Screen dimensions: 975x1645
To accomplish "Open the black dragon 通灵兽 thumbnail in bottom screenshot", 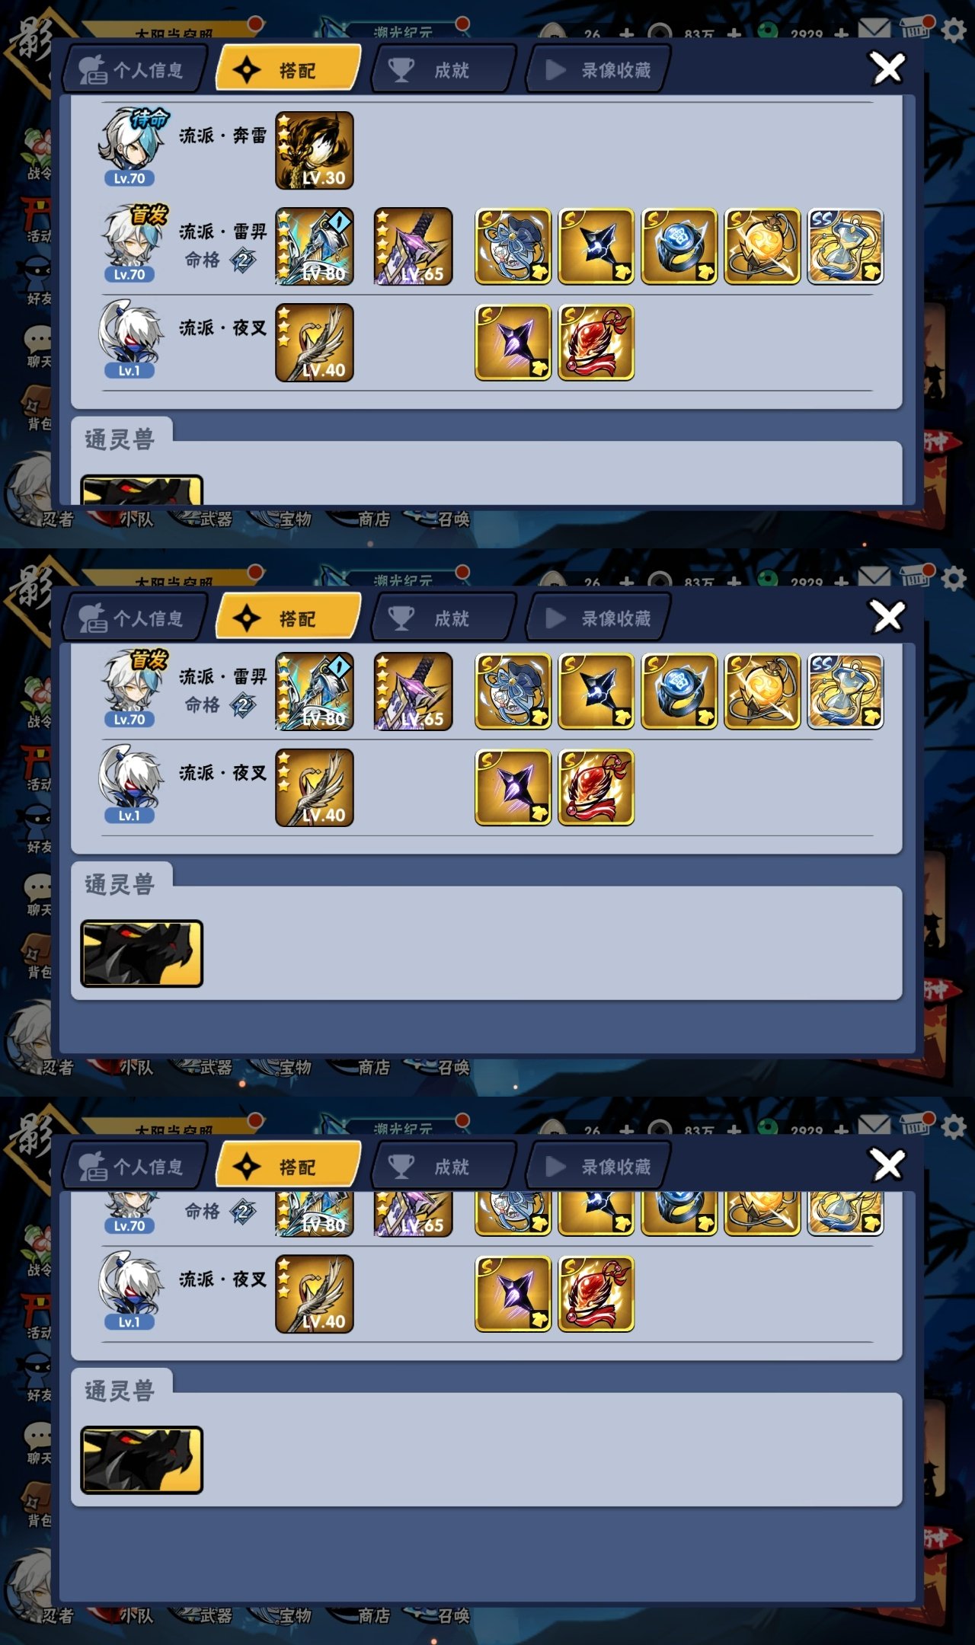I will click(142, 1460).
